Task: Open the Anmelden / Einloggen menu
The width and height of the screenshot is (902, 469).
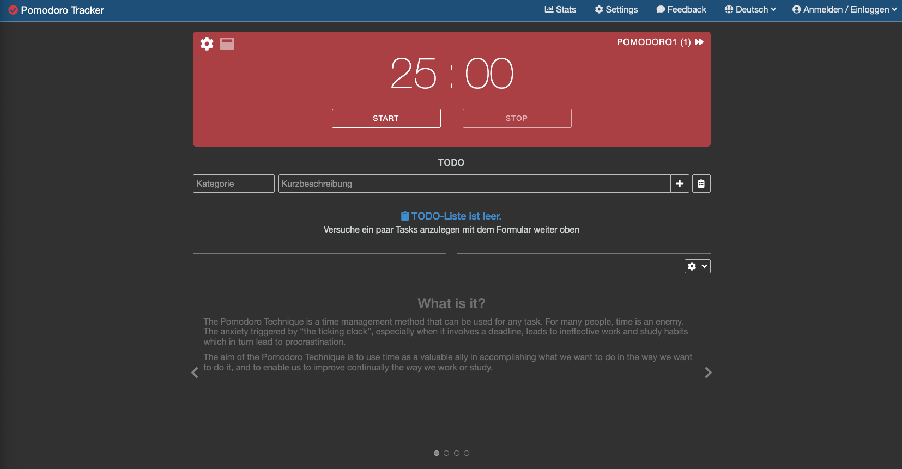Action: point(845,9)
